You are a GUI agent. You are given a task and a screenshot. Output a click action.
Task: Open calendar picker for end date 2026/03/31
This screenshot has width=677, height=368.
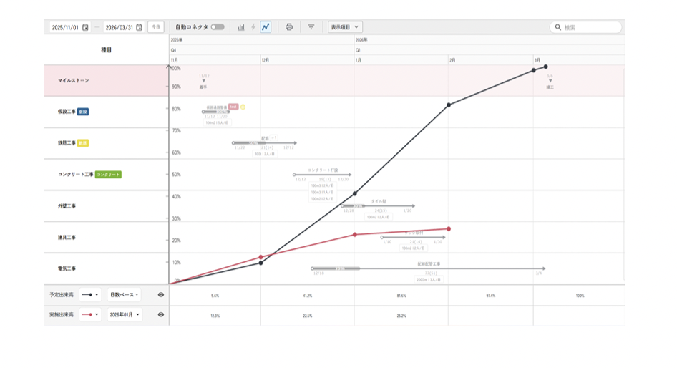click(x=139, y=27)
